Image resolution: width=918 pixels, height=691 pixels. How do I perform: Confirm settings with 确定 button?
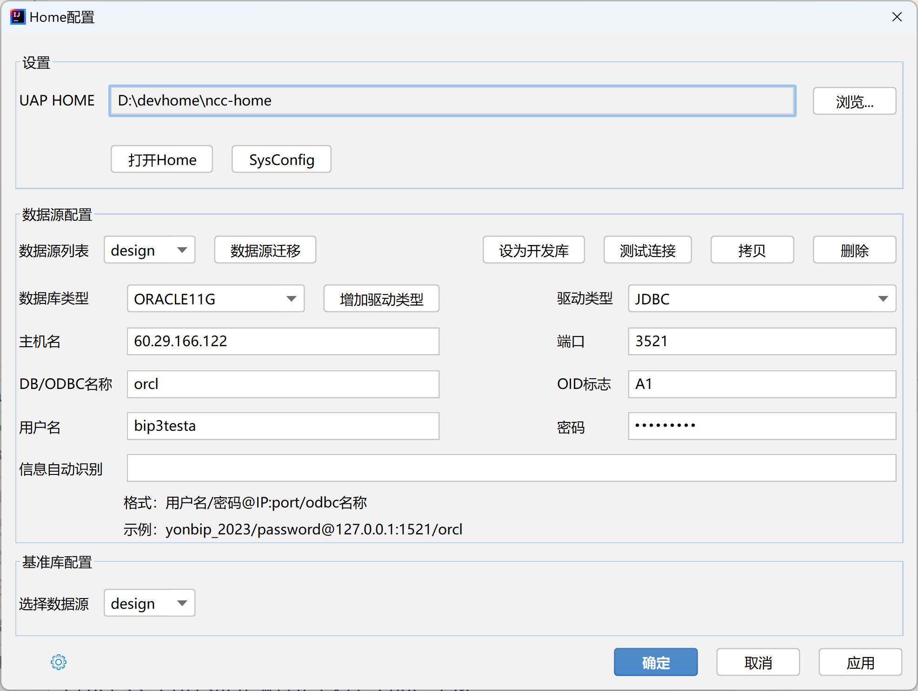pos(655,662)
